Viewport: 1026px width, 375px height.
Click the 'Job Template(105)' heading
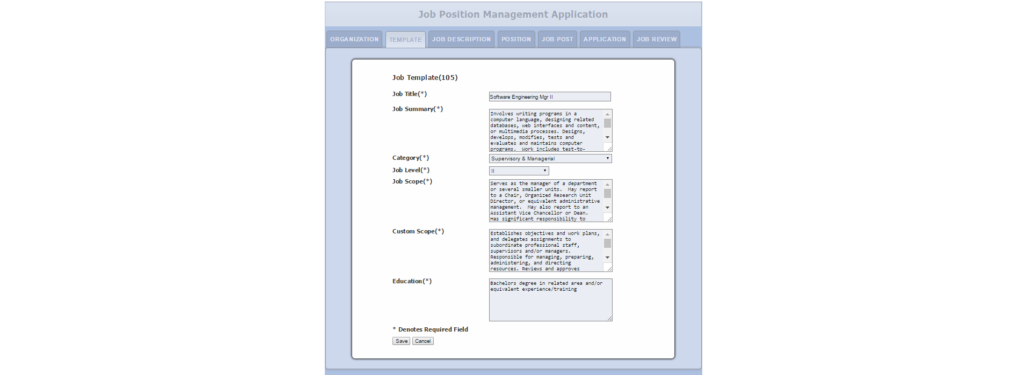point(425,77)
